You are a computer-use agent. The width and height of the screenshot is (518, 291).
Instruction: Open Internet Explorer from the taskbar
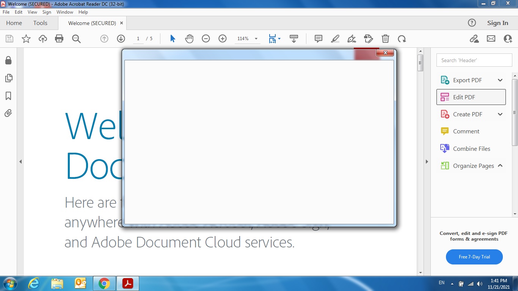coord(33,283)
